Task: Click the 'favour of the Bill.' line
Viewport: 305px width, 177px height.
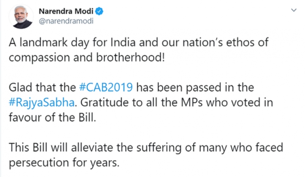Action: (52, 118)
